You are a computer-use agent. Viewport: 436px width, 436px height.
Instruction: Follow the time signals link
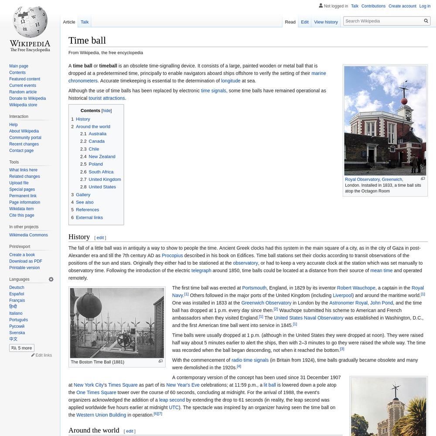(213, 91)
